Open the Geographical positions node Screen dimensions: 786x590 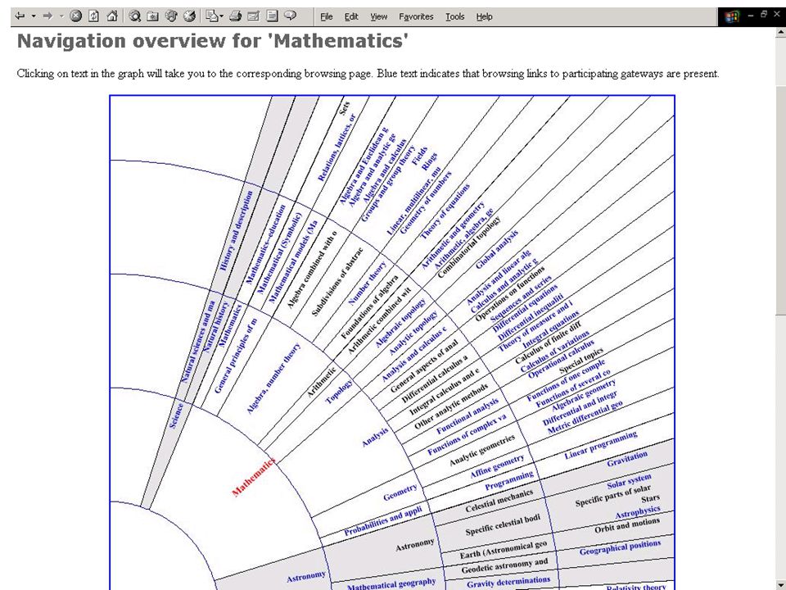620,547
